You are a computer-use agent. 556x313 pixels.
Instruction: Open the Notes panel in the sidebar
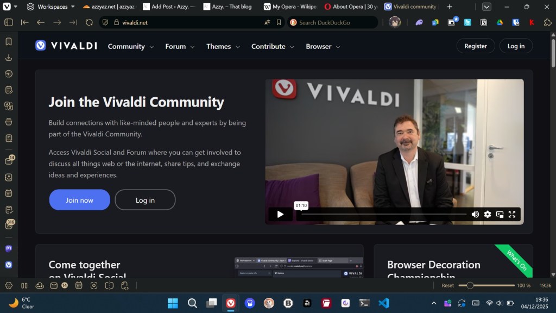(9, 90)
